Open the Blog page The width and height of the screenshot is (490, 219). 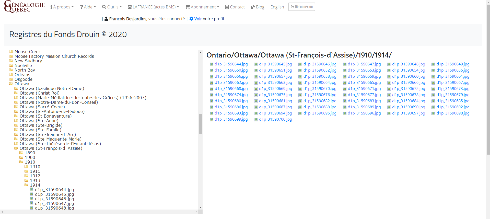(258, 7)
